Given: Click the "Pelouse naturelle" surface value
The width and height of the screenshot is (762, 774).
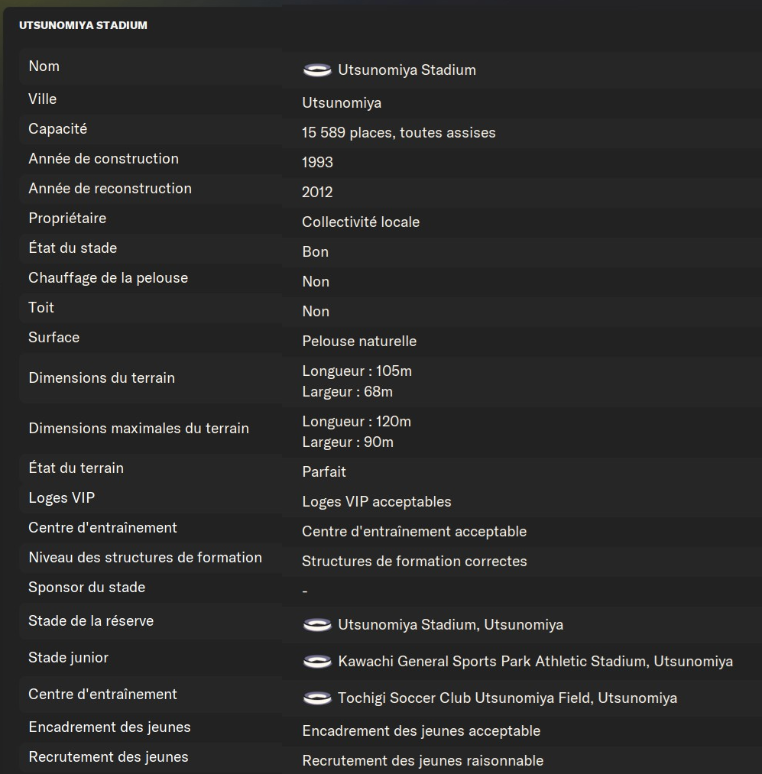Looking at the screenshot, I should [x=359, y=342].
